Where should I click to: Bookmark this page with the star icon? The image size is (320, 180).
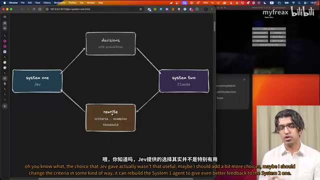(140, 9)
